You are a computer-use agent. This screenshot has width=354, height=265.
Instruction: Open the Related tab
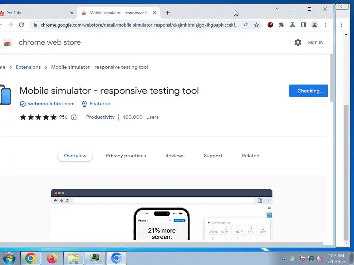coord(251,156)
